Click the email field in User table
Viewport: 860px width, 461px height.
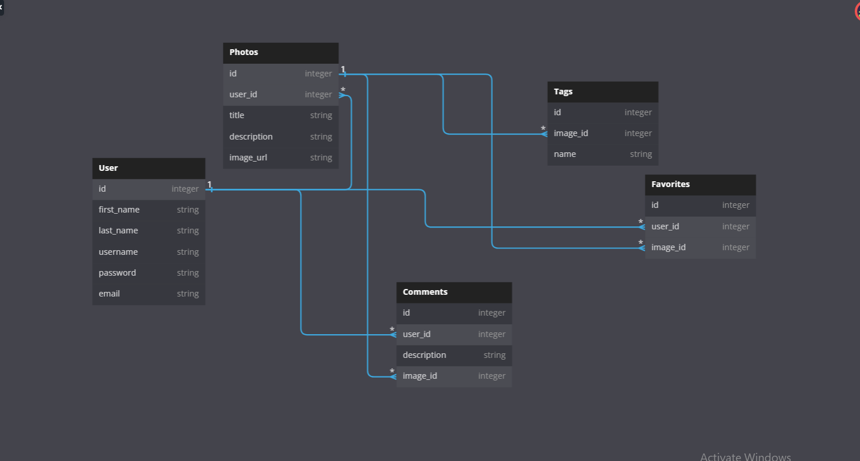149,294
